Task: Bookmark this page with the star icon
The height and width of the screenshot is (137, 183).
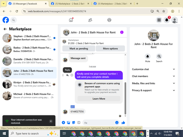Action: (164, 11)
